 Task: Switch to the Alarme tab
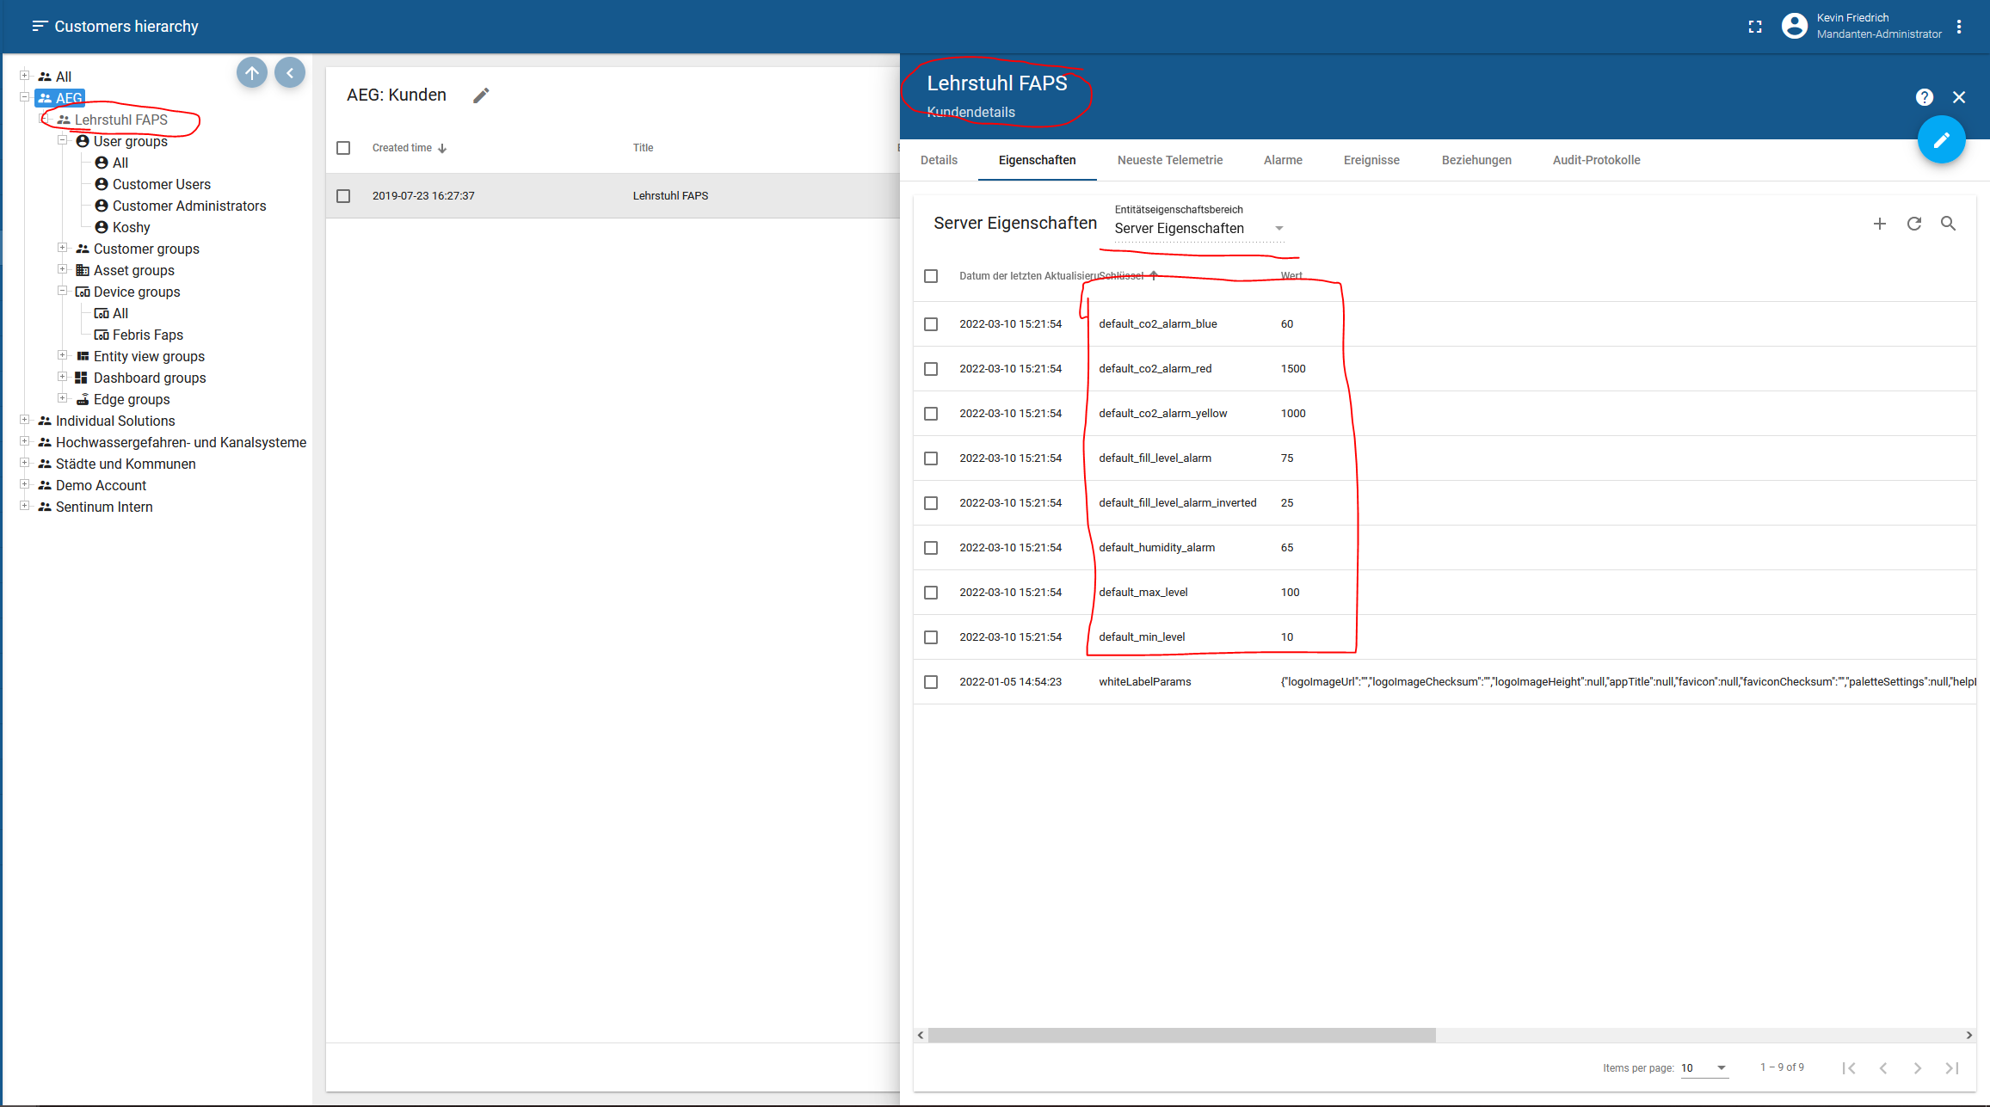pyautogui.click(x=1283, y=160)
